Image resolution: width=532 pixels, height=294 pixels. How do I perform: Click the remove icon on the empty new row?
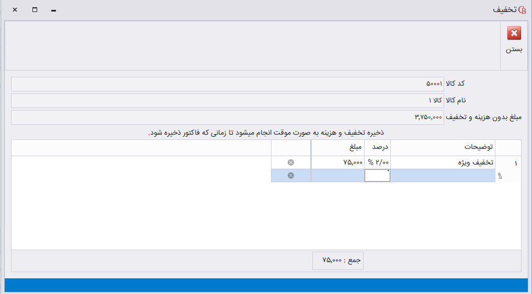point(291,175)
